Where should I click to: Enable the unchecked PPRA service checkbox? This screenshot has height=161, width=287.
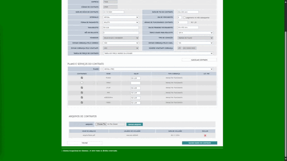click(82, 83)
